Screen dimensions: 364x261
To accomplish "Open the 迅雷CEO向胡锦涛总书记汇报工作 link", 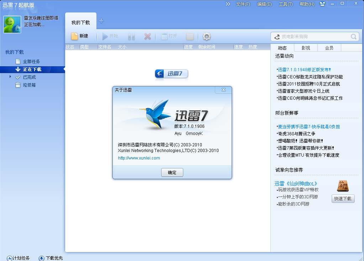I will click(x=310, y=98).
